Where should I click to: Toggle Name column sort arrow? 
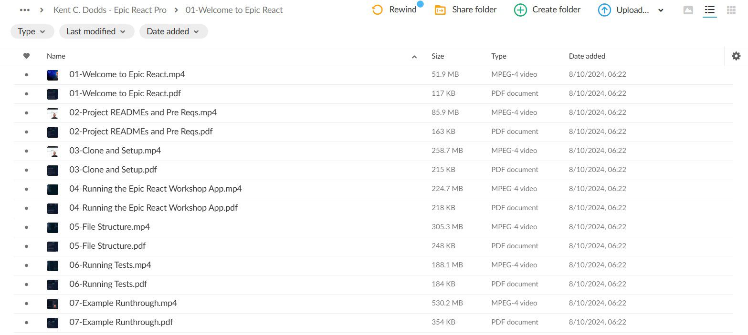click(x=414, y=57)
